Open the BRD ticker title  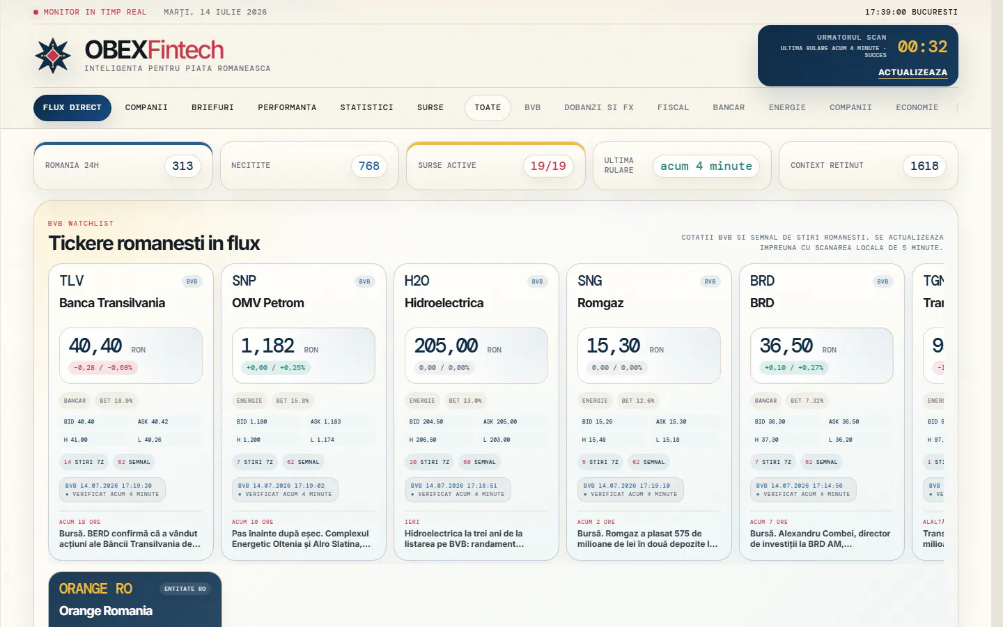(x=762, y=303)
